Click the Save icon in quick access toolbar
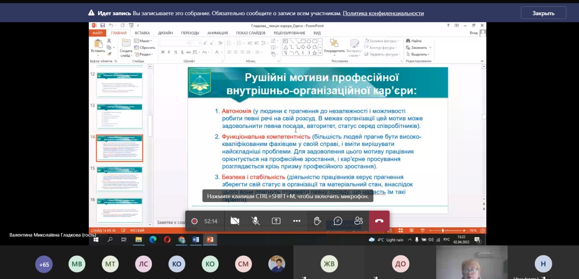 tap(103, 25)
